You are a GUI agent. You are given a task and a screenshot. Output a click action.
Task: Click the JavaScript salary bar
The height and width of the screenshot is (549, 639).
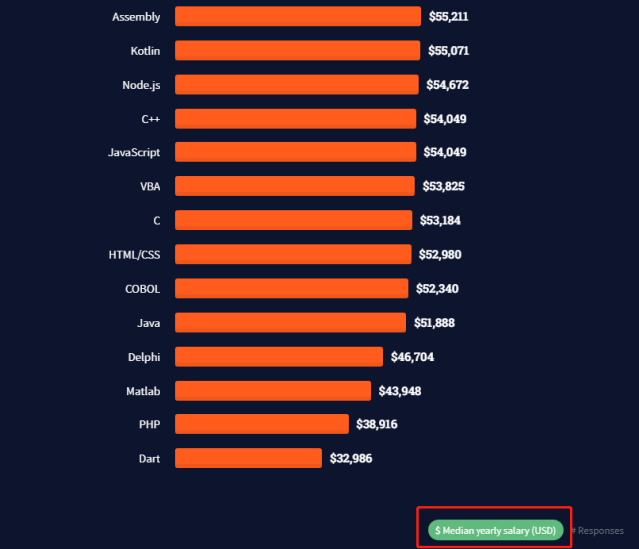point(295,152)
